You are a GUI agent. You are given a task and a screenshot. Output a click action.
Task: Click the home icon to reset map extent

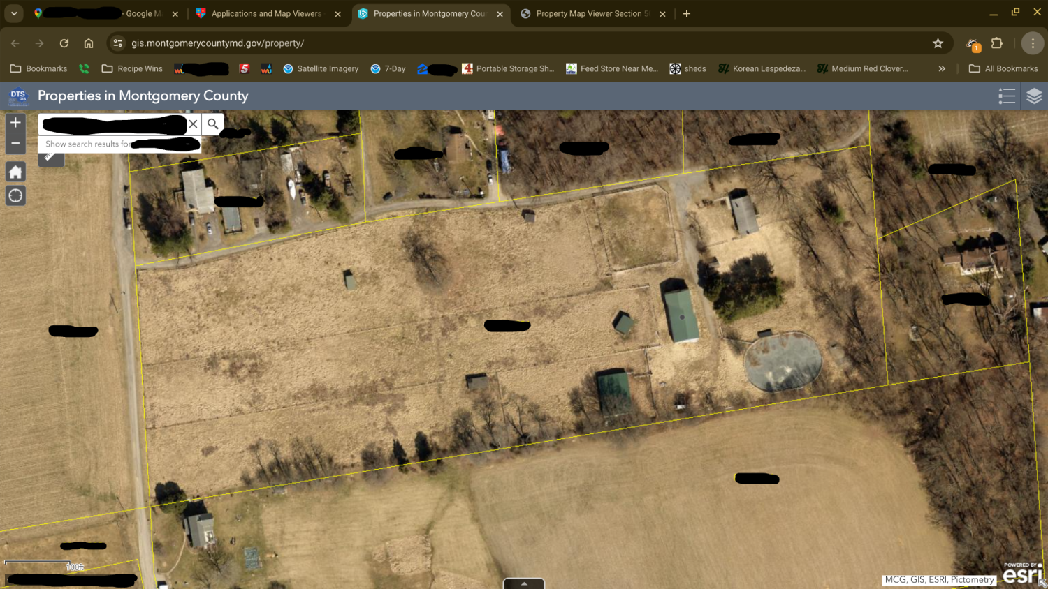pyautogui.click(x=15, y=171)
